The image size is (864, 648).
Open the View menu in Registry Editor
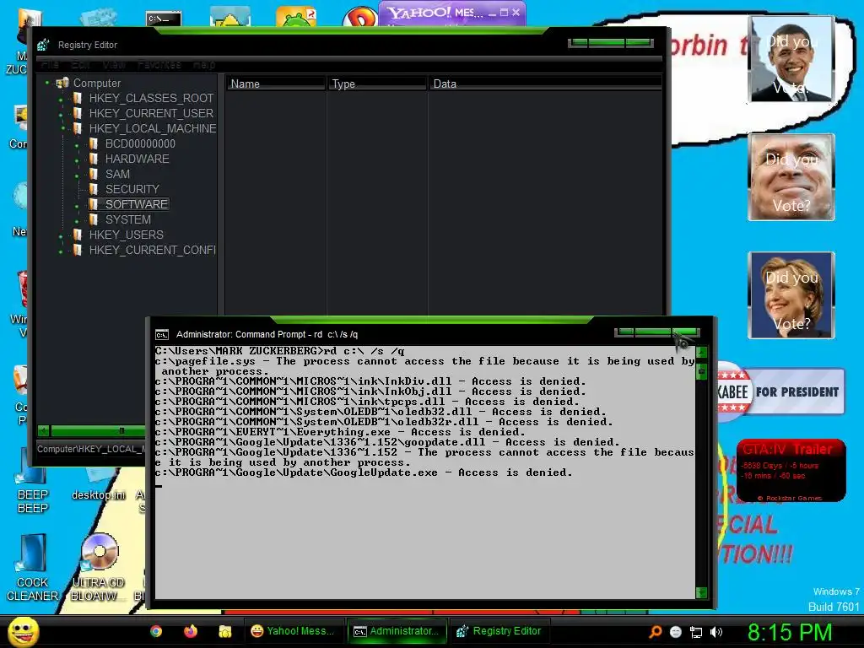pyautogui.click(x=114, y=64)
